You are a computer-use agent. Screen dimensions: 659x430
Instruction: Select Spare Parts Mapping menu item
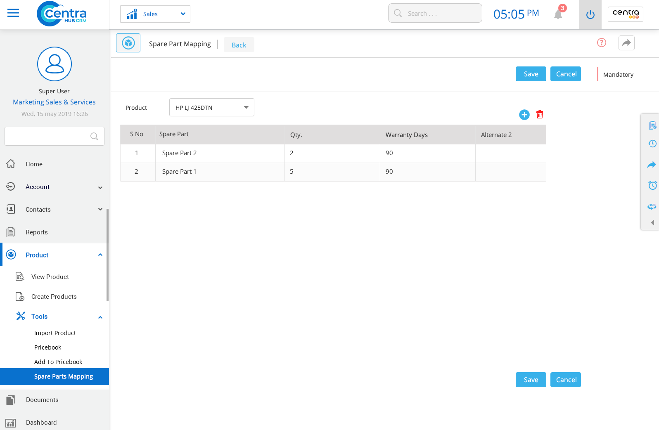55,376
